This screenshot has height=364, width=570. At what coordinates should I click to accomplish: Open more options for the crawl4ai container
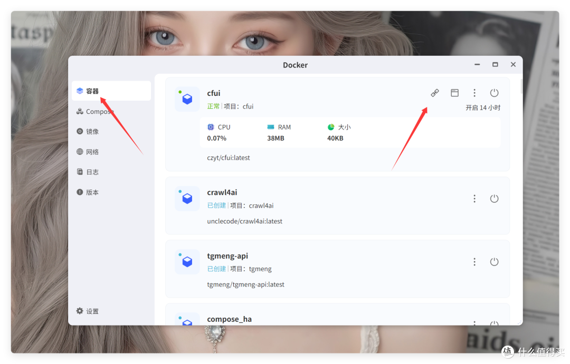474,199
